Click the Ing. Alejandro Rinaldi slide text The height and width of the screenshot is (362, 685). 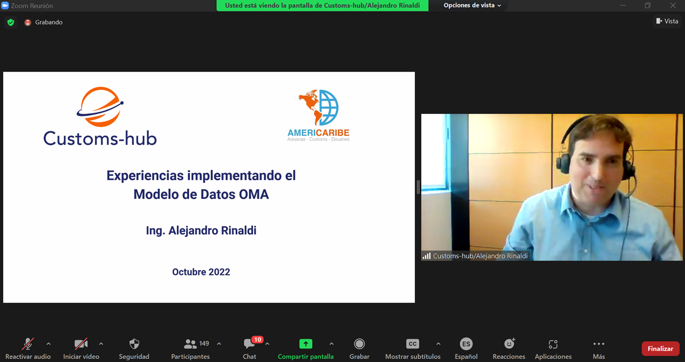[201, 230]
